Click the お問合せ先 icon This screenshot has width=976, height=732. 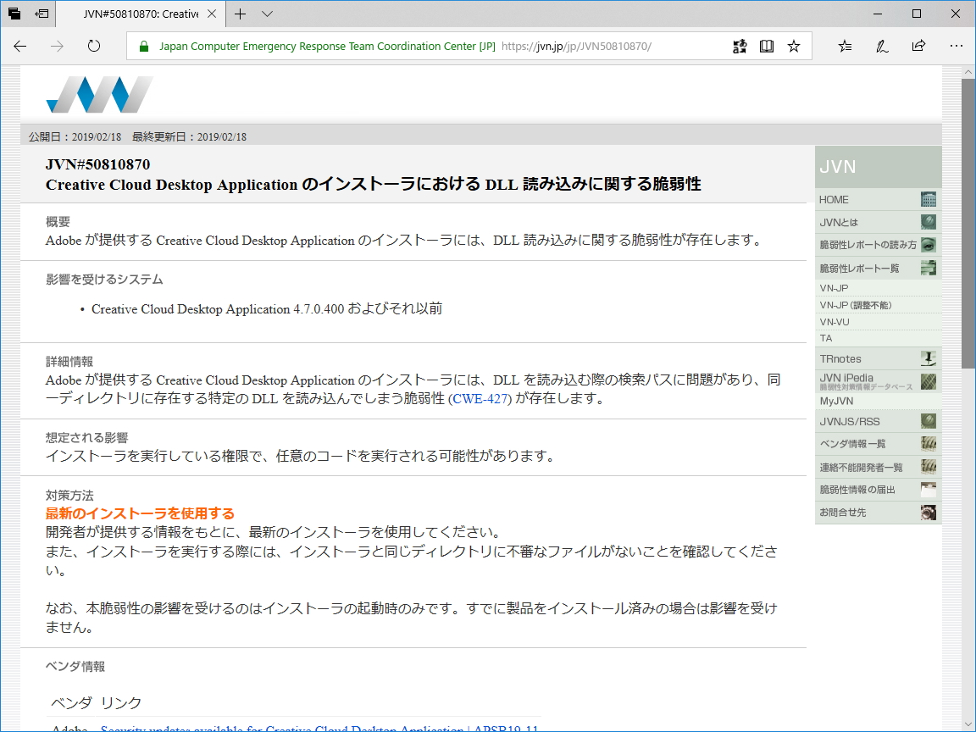pos(928,513)
